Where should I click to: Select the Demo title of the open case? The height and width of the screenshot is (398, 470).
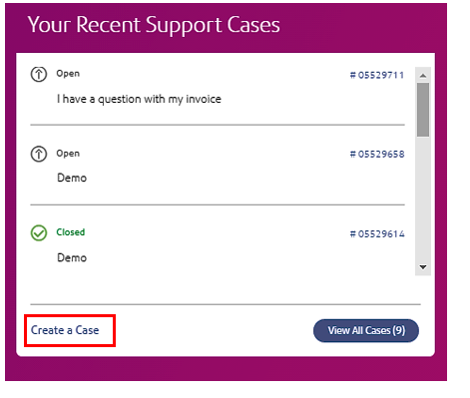pyautogui.click(x=72, y=178)
